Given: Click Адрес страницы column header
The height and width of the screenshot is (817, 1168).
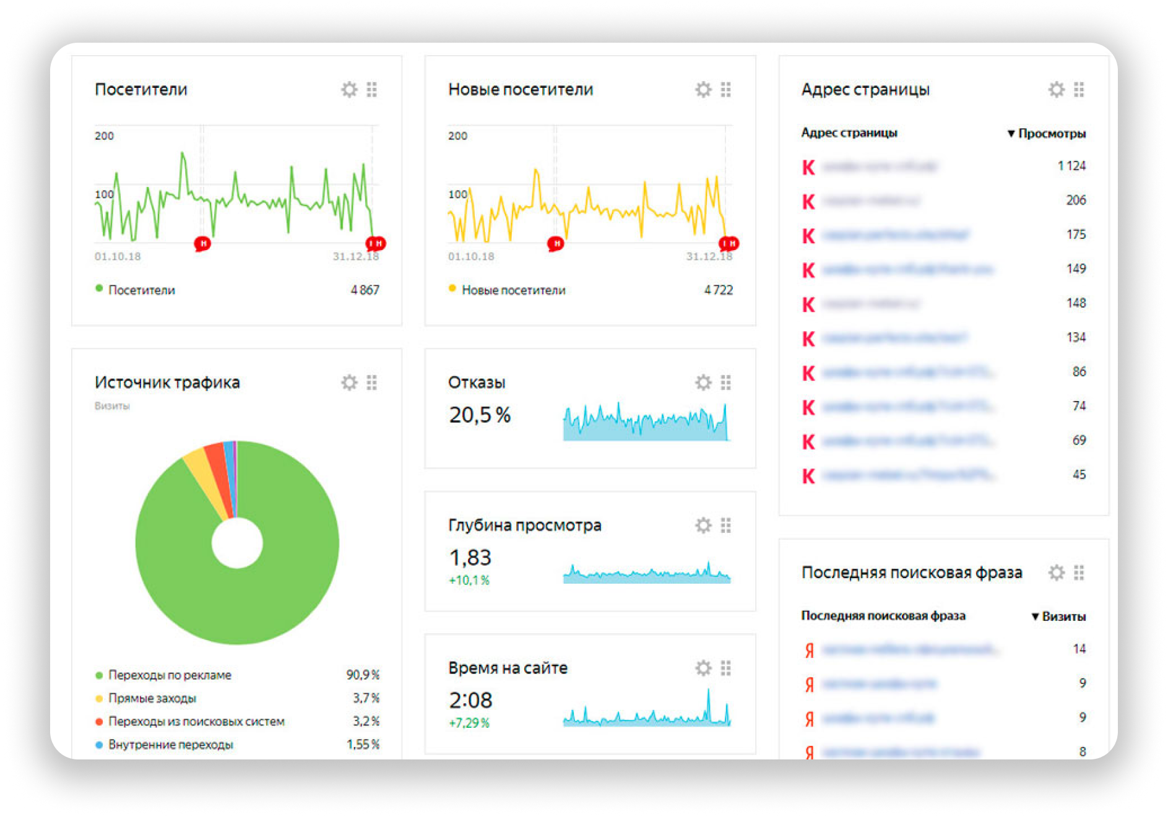Looking at the screenshot, I should (849, 132).
